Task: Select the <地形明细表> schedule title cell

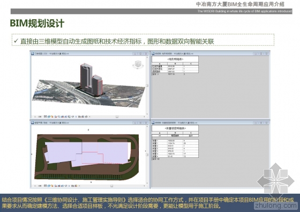Action: click(x=175, y=59)
